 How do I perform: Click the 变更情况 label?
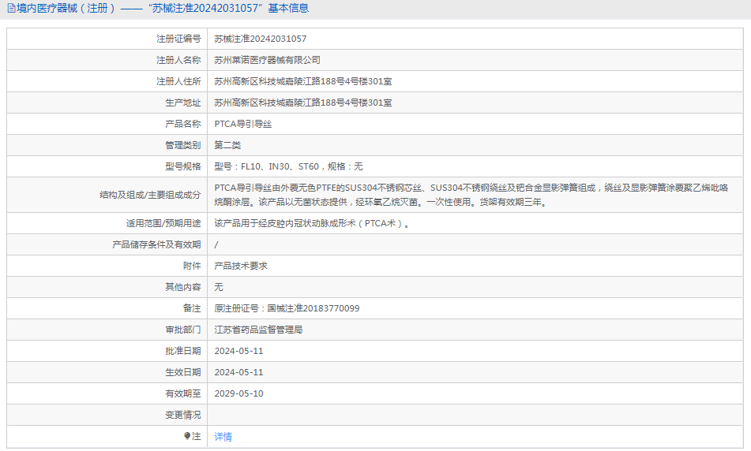click(x=183, y=415)
